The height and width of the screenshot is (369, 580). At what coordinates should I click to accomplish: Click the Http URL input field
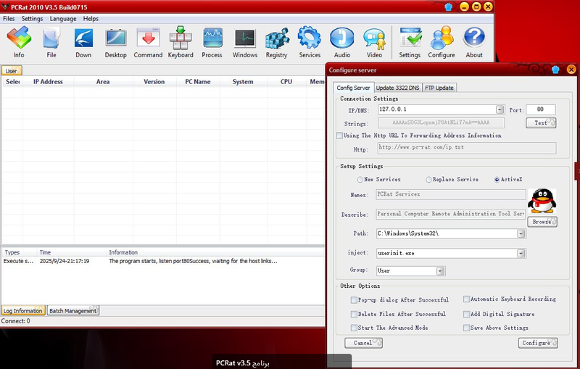(466, 148)
